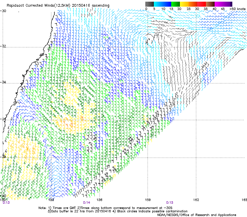
Task: Click the legend label "35"
Action: click(x=206, y=9)
